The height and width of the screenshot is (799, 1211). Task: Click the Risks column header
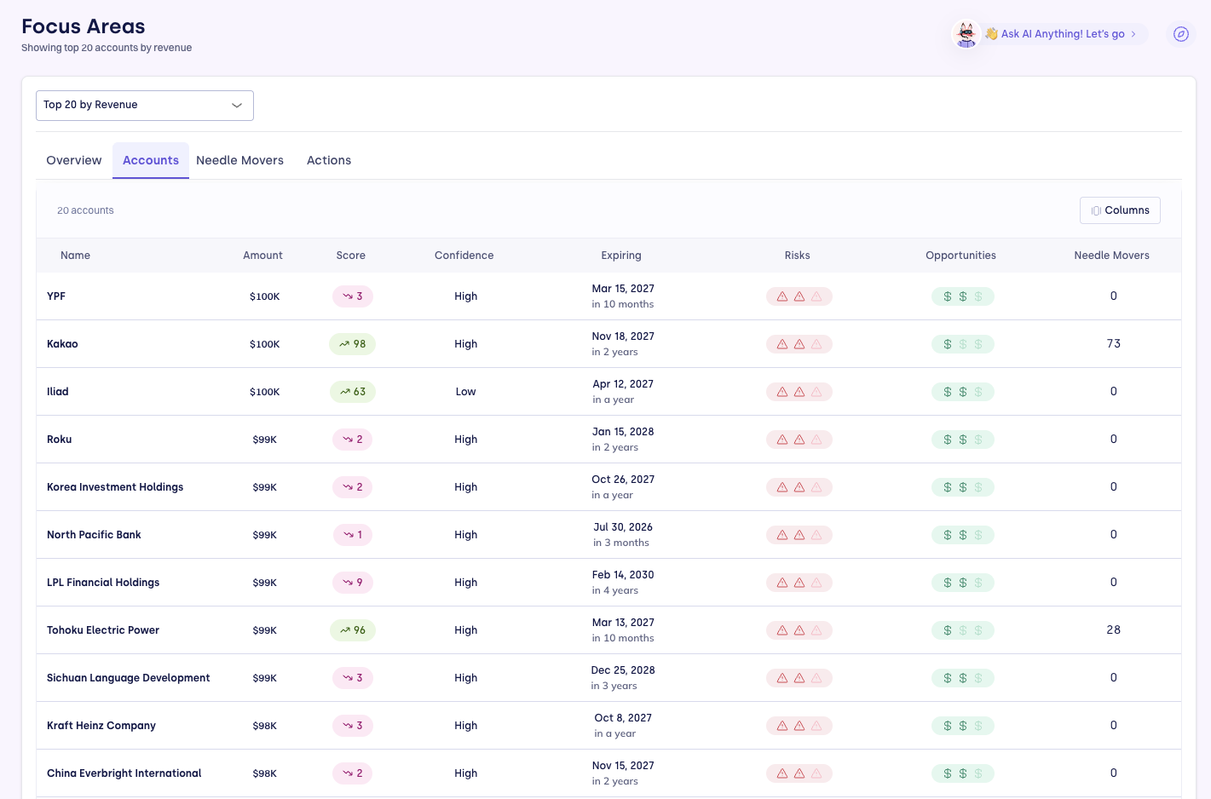point(797,256)
